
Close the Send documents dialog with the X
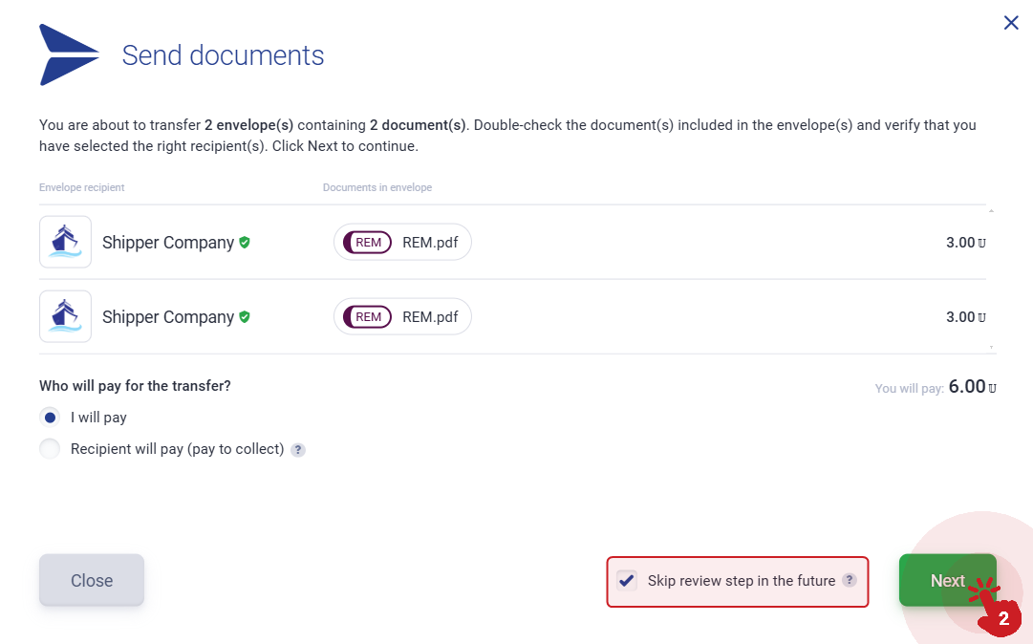point(1011,23)
